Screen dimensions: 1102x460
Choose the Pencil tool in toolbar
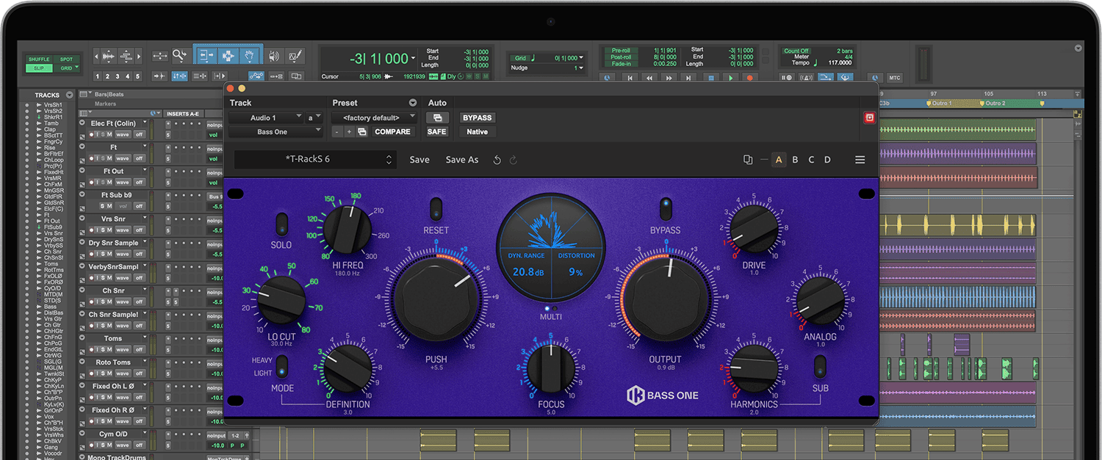click(295, 56)
